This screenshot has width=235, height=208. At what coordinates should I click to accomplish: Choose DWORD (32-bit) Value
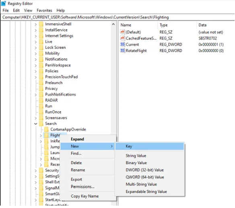tap(150, 170)
